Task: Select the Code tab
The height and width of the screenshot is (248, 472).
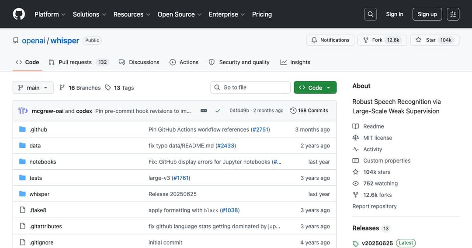Action: tap(28, 62)
